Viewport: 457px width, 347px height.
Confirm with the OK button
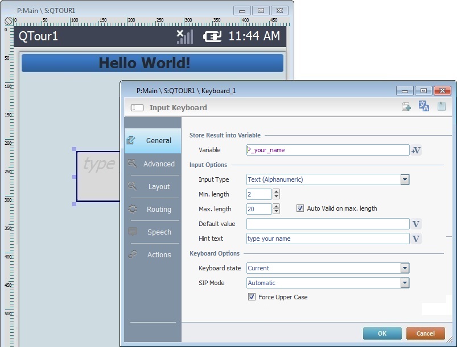point(382,333)
